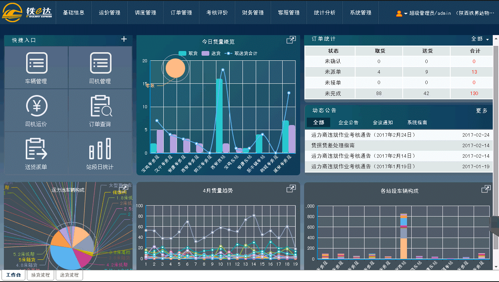Open the 货损货差处理指南 announcement
Screen dimensions: 499x282
pos(333,145)
